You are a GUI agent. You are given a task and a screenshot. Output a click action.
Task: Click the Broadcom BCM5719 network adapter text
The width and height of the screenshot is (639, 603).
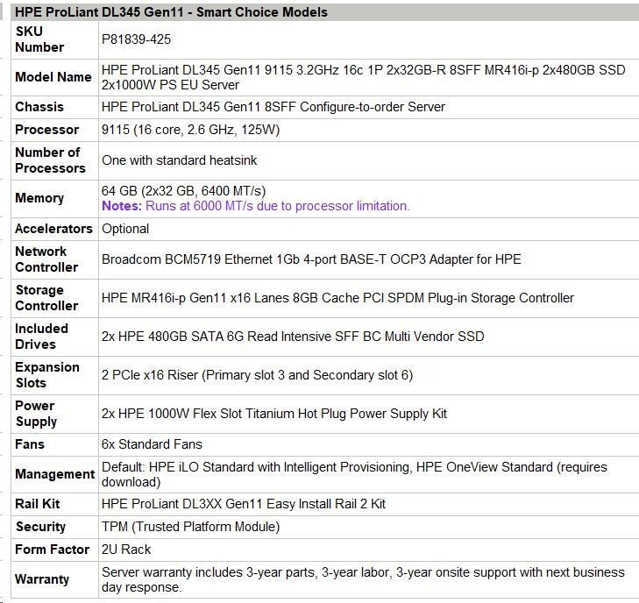pos(311,259)
